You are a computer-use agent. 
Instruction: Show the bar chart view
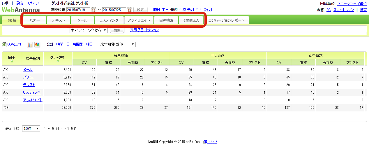30,44
